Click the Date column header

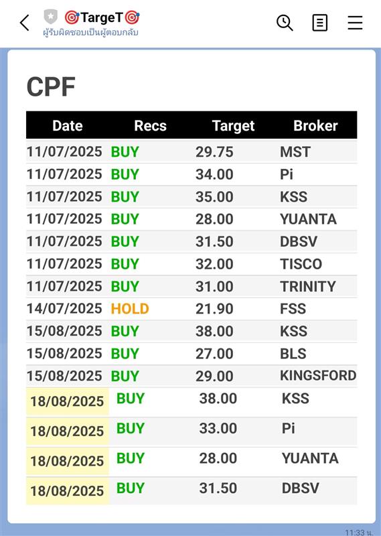(68, 125)
